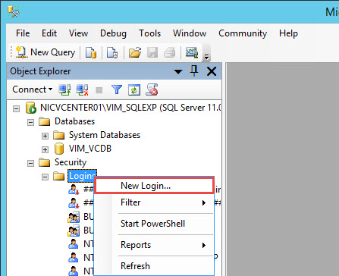Viewport: 339px width, 276px height.
Task: Open the View menu
Action: click(78, 33)
